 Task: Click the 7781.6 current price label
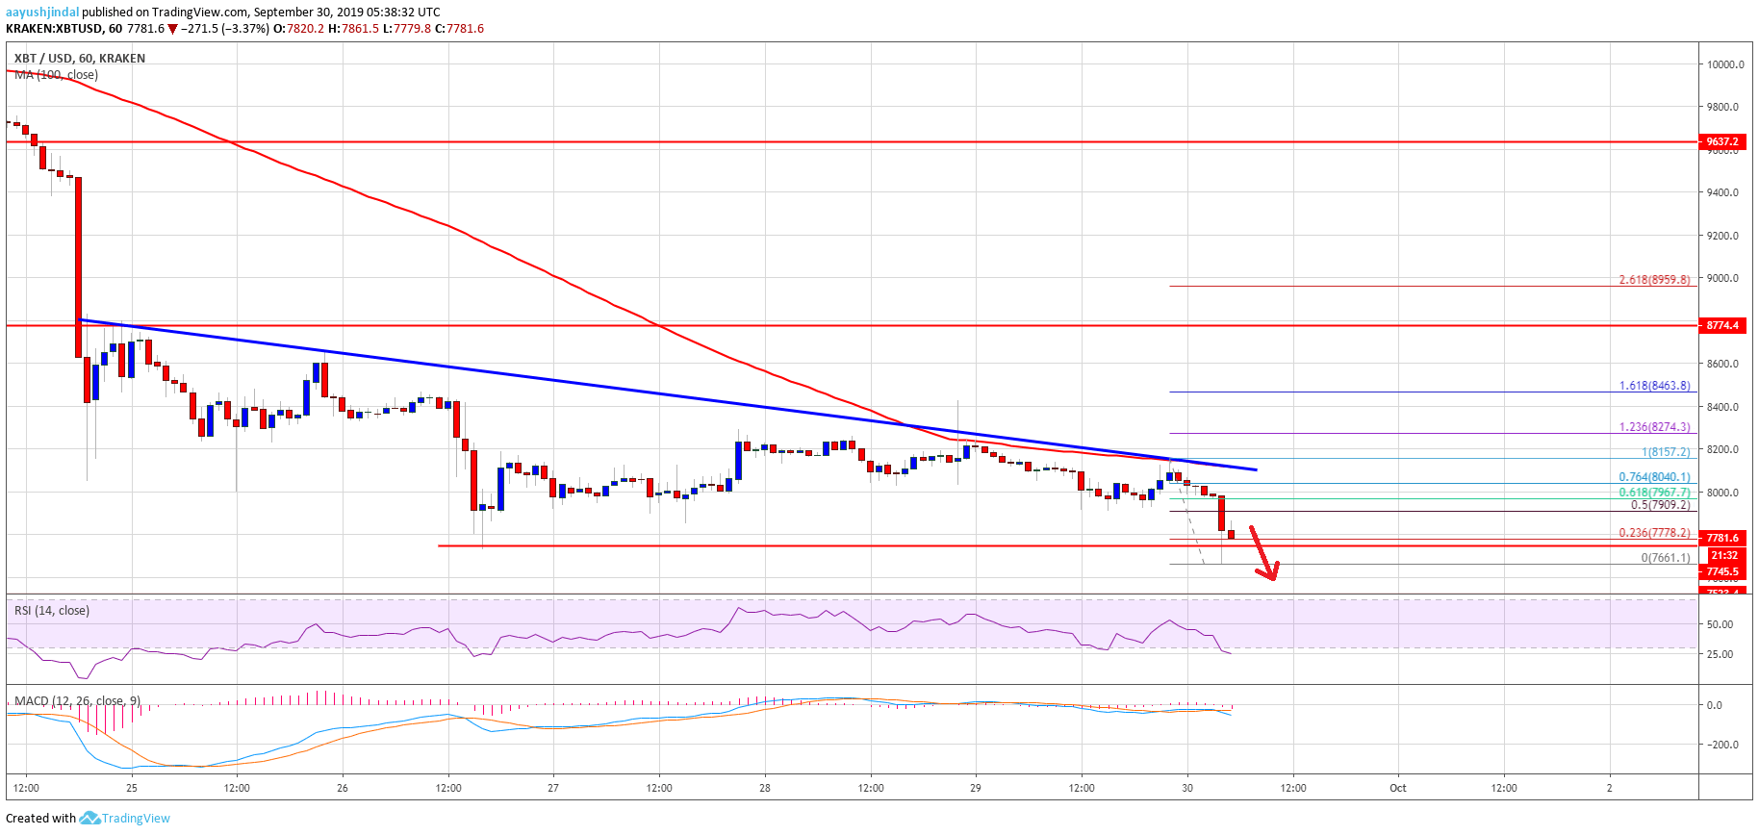1722,538
